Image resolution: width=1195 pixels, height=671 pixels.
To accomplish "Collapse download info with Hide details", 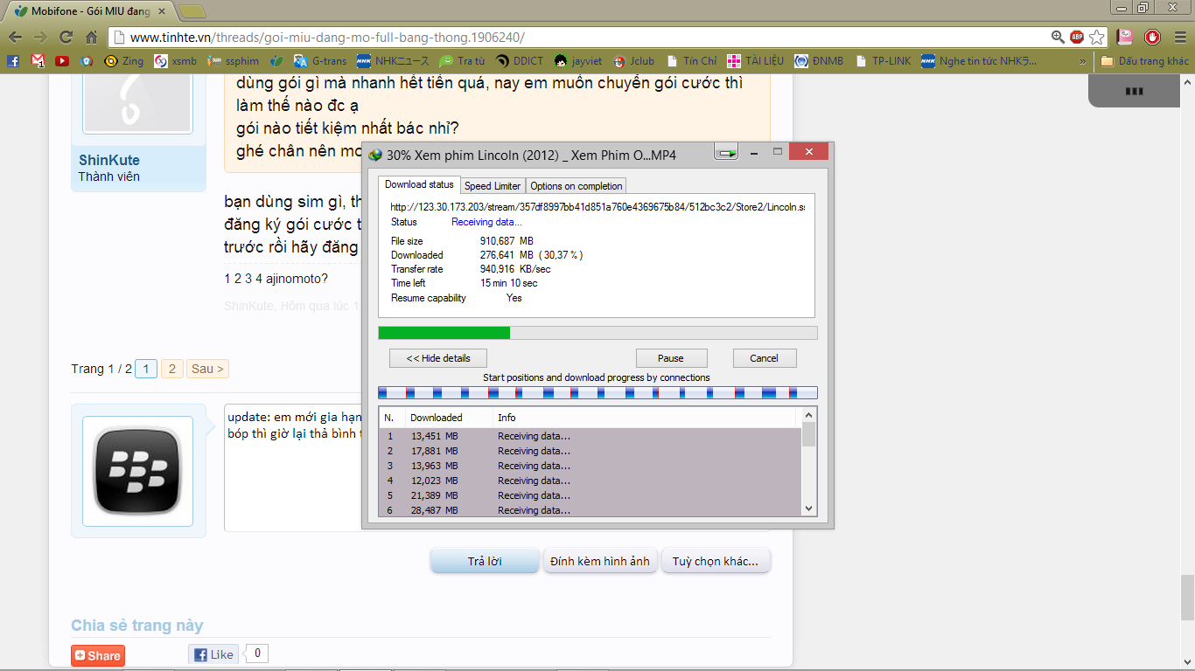I will tap(438, 358).
